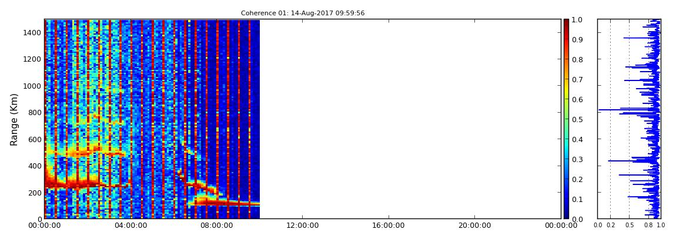
Task: Click the 1000 range tick label
Action: [x=32, y=86]
